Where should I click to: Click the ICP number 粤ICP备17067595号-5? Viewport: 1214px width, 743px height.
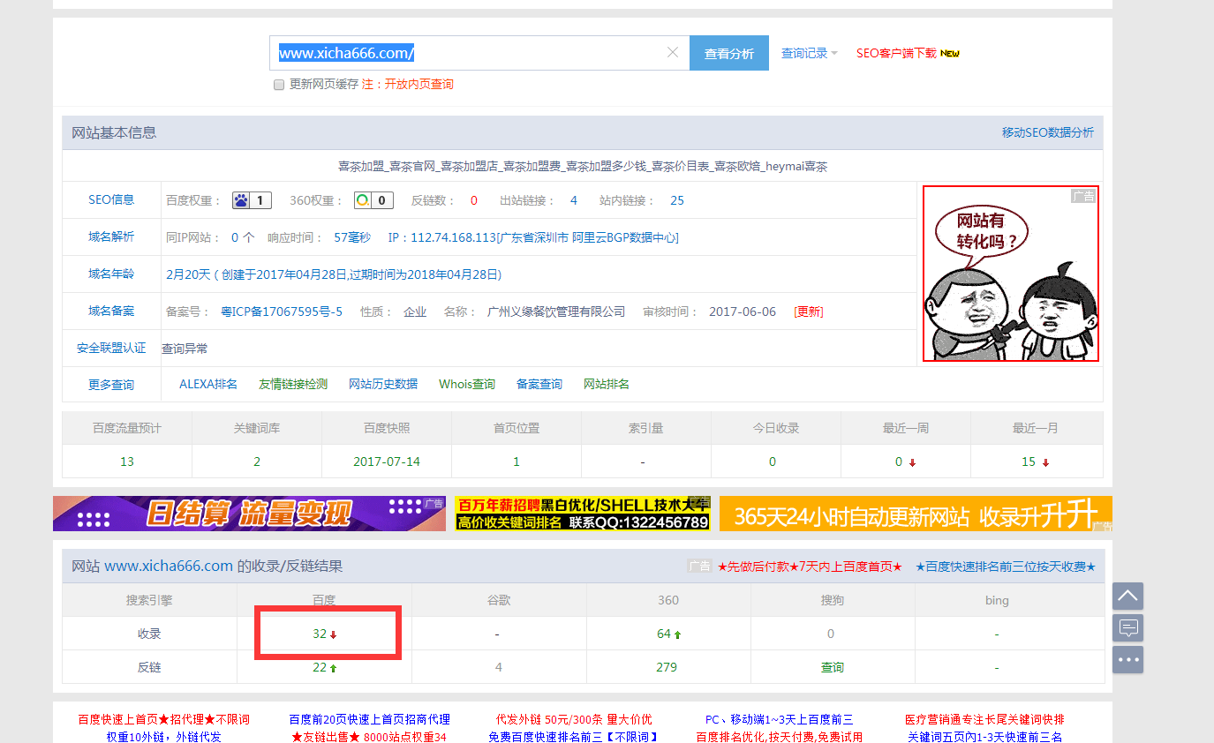(282, 311)
